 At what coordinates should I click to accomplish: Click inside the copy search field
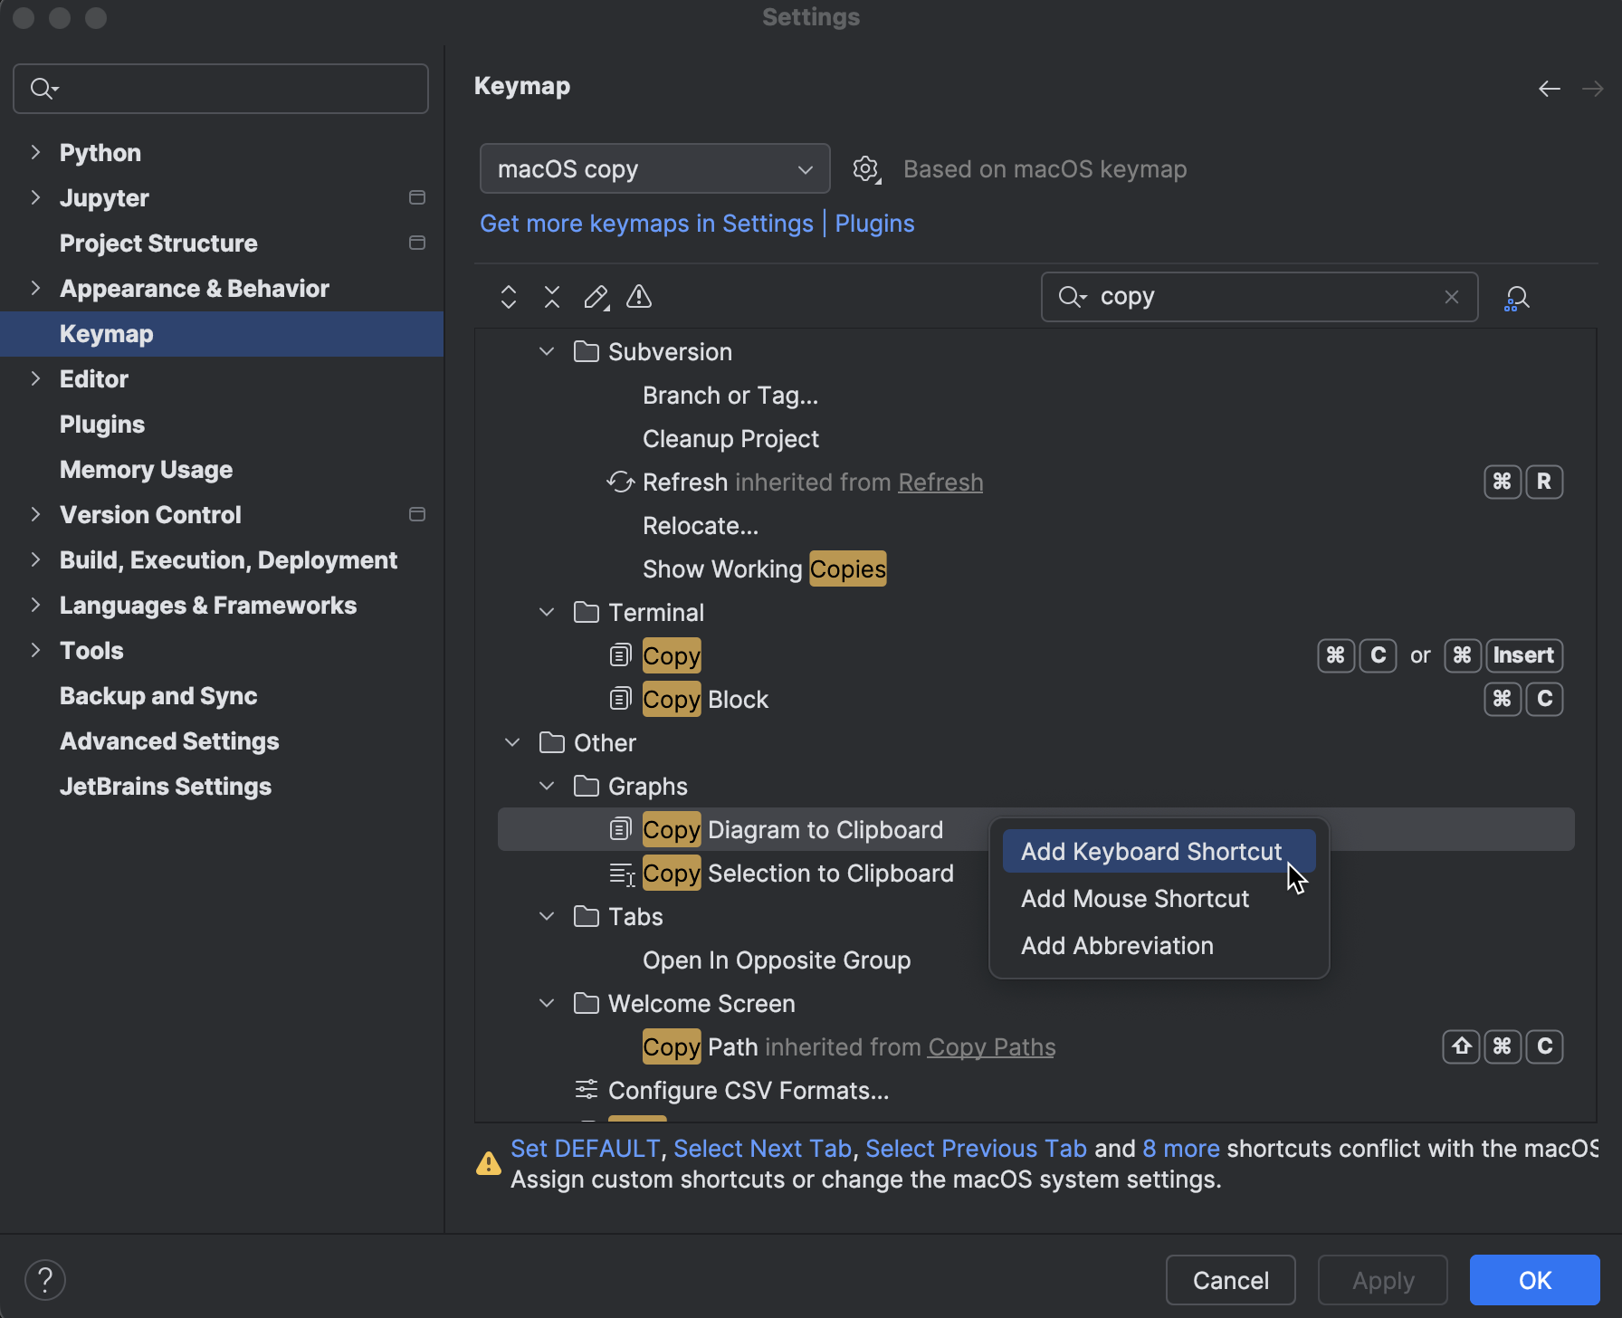coord(1249,296)
